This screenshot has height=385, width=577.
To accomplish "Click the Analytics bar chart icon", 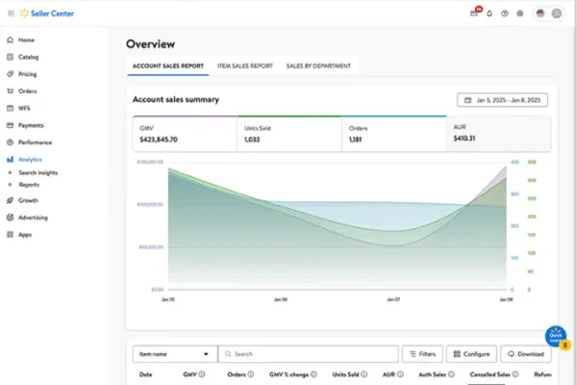I will [x=10, y=159].
